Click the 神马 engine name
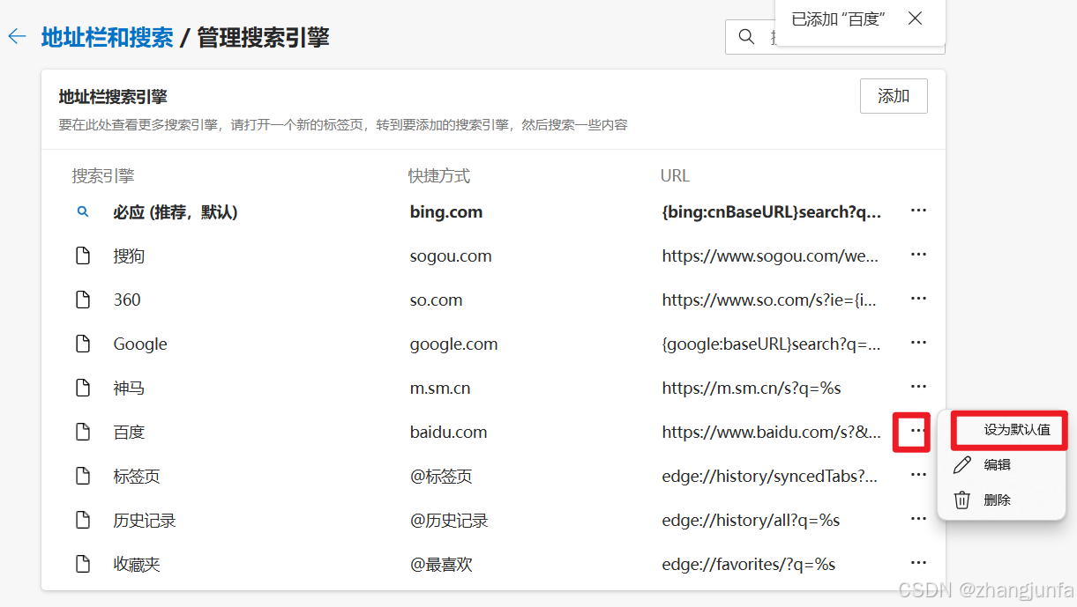This screenshot has width=1077, height=607. pos(129,389)
